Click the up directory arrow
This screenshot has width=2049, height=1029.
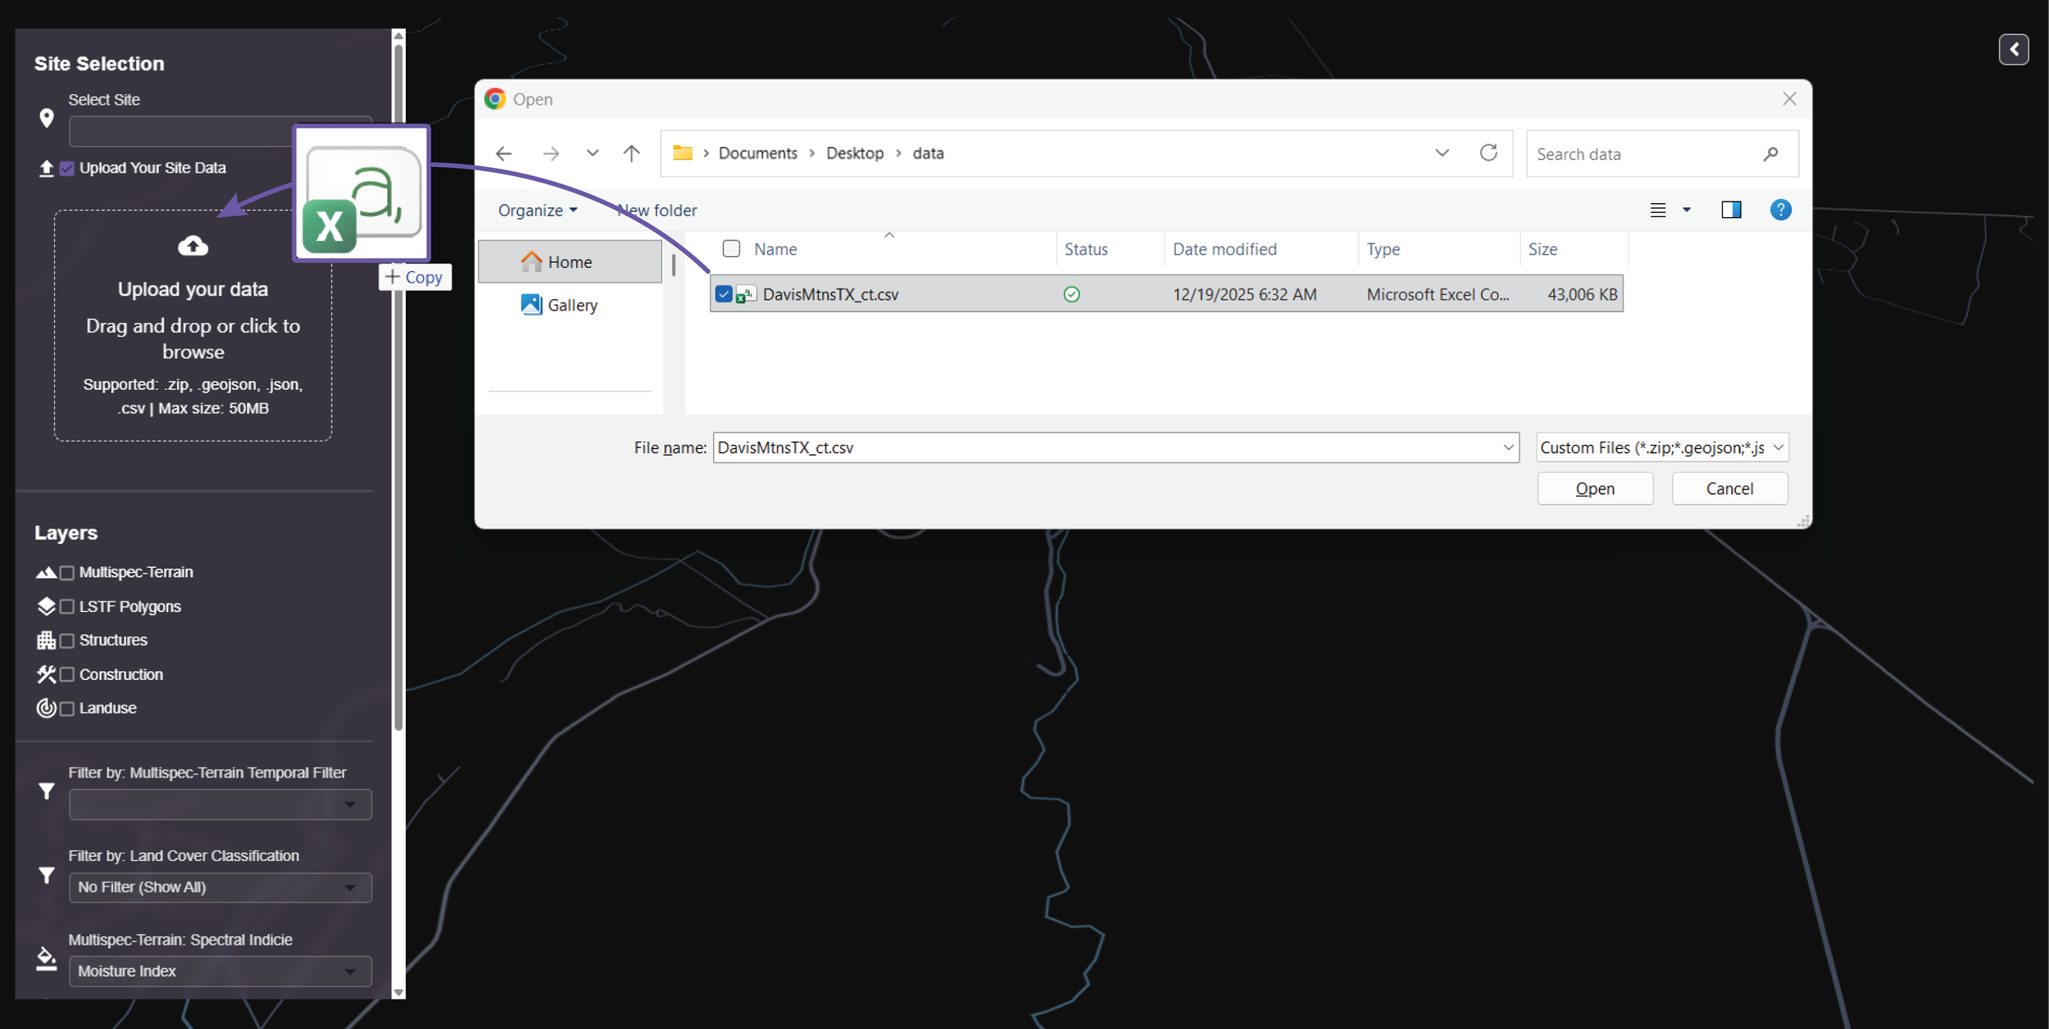[x=631, y=153]
